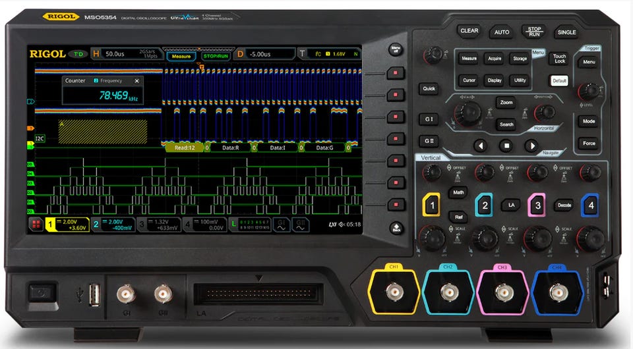The image size is (633, 349).
Task: Tap the LXI status icon on the display
Action: point(332,225)
